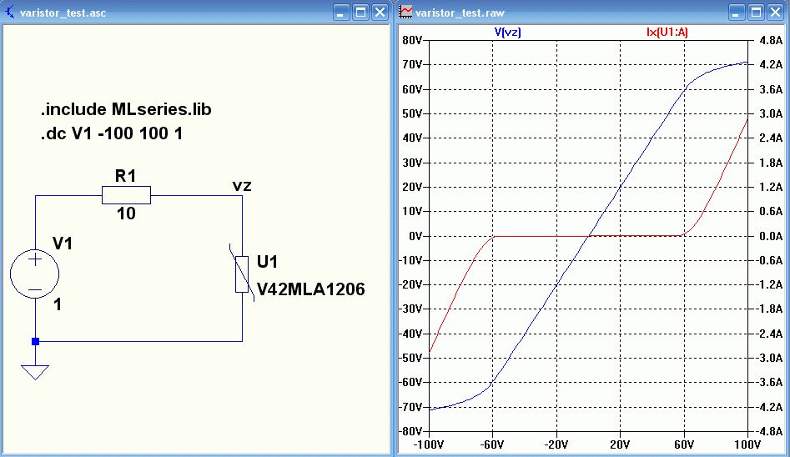Maximize the varistor_test.asc schematic window
The width and height of the screenshot is (790, 457).
(x=360, y=13)
